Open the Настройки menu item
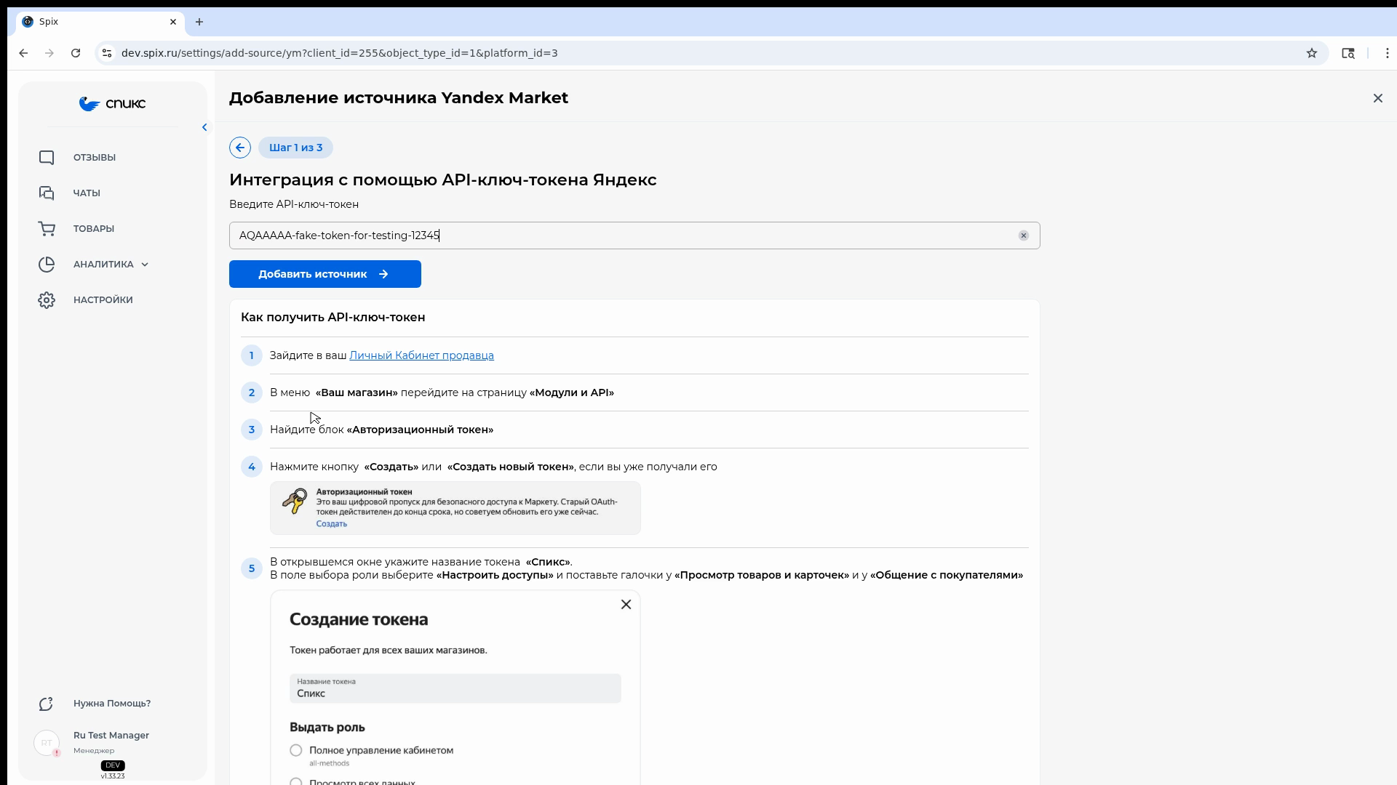Screen dimensions: 1397x785 tap(103, 300)
